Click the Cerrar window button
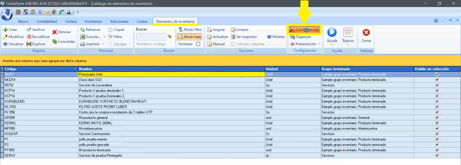 [x=366, y=35]
